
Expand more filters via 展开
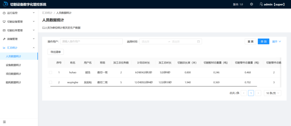[276, 42]
